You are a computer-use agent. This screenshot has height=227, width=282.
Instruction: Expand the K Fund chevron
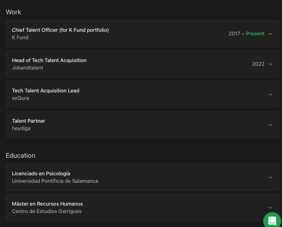pyautogui.click(x=270, y=34)
